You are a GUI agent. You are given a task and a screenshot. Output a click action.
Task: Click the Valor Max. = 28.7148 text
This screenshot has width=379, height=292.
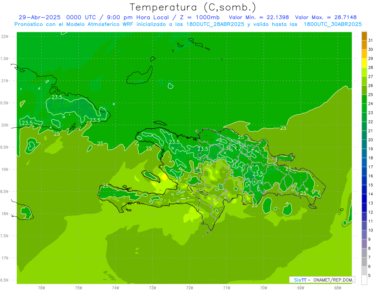coord(326,17)
